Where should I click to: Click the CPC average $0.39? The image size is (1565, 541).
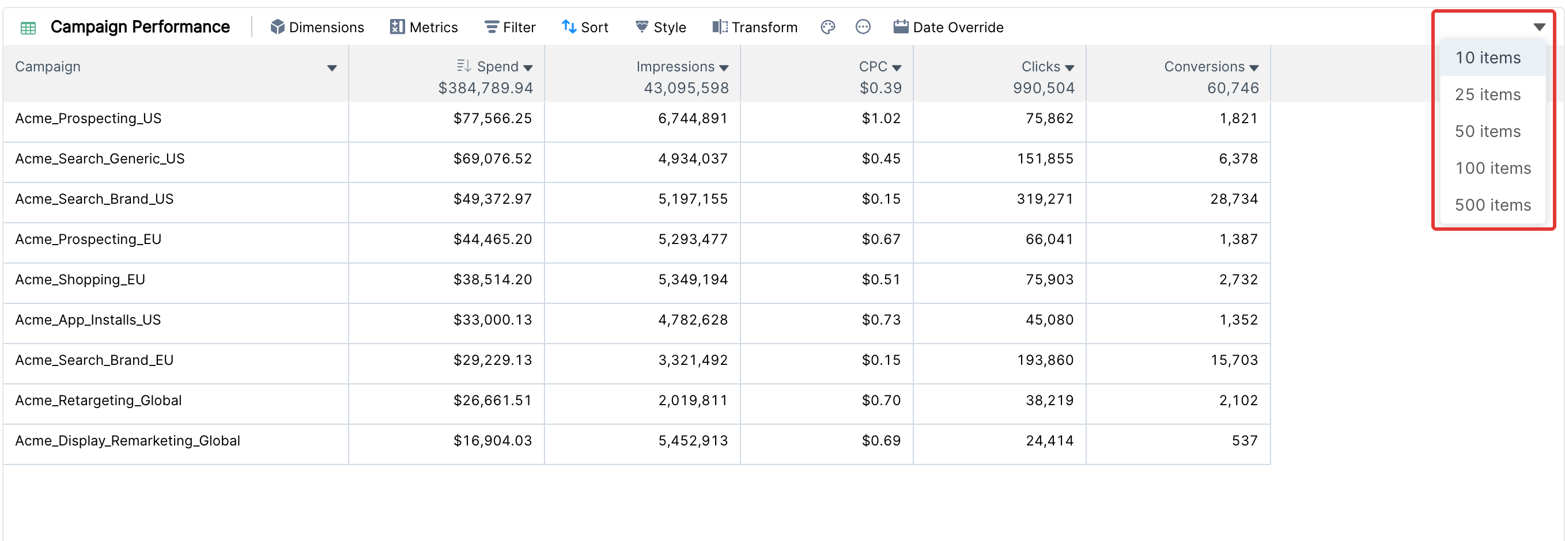tap(880, 89)
